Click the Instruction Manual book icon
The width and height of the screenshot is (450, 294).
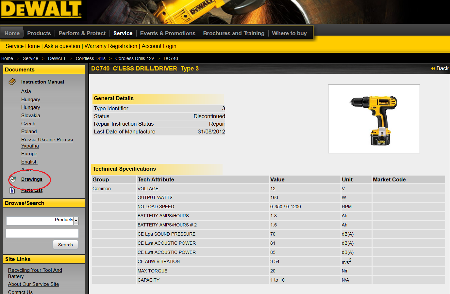12,82
